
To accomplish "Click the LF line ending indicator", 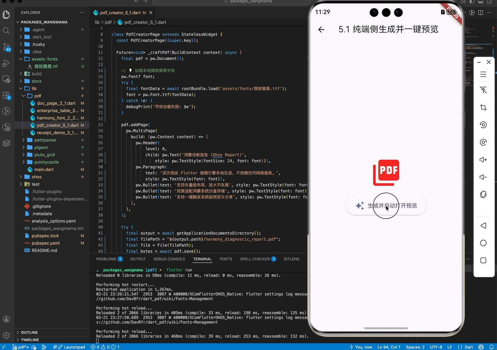I will pos(450,347).
